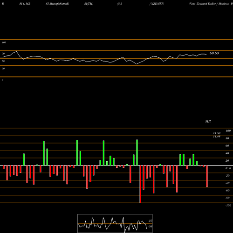This screenshot has height=233, width=233.
Task: Click the MR label above lower chart
Action: coord(208,121)
